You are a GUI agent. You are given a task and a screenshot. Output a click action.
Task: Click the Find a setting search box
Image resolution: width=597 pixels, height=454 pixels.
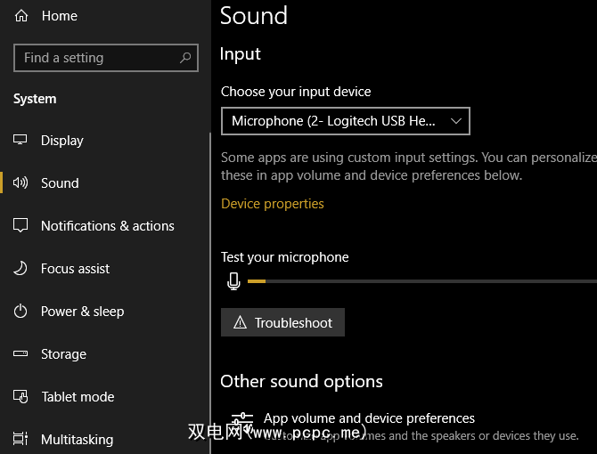click(x=98, y=58)
